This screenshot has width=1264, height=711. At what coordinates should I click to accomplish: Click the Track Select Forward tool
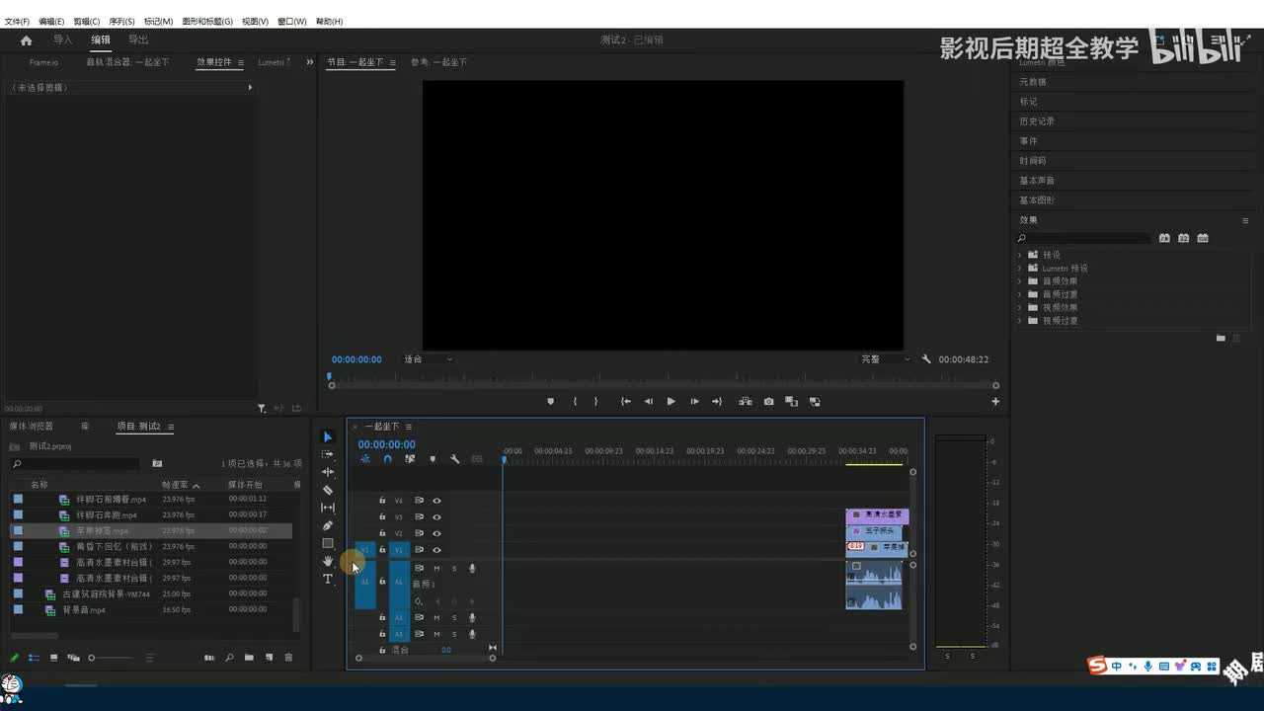[328, 454]
